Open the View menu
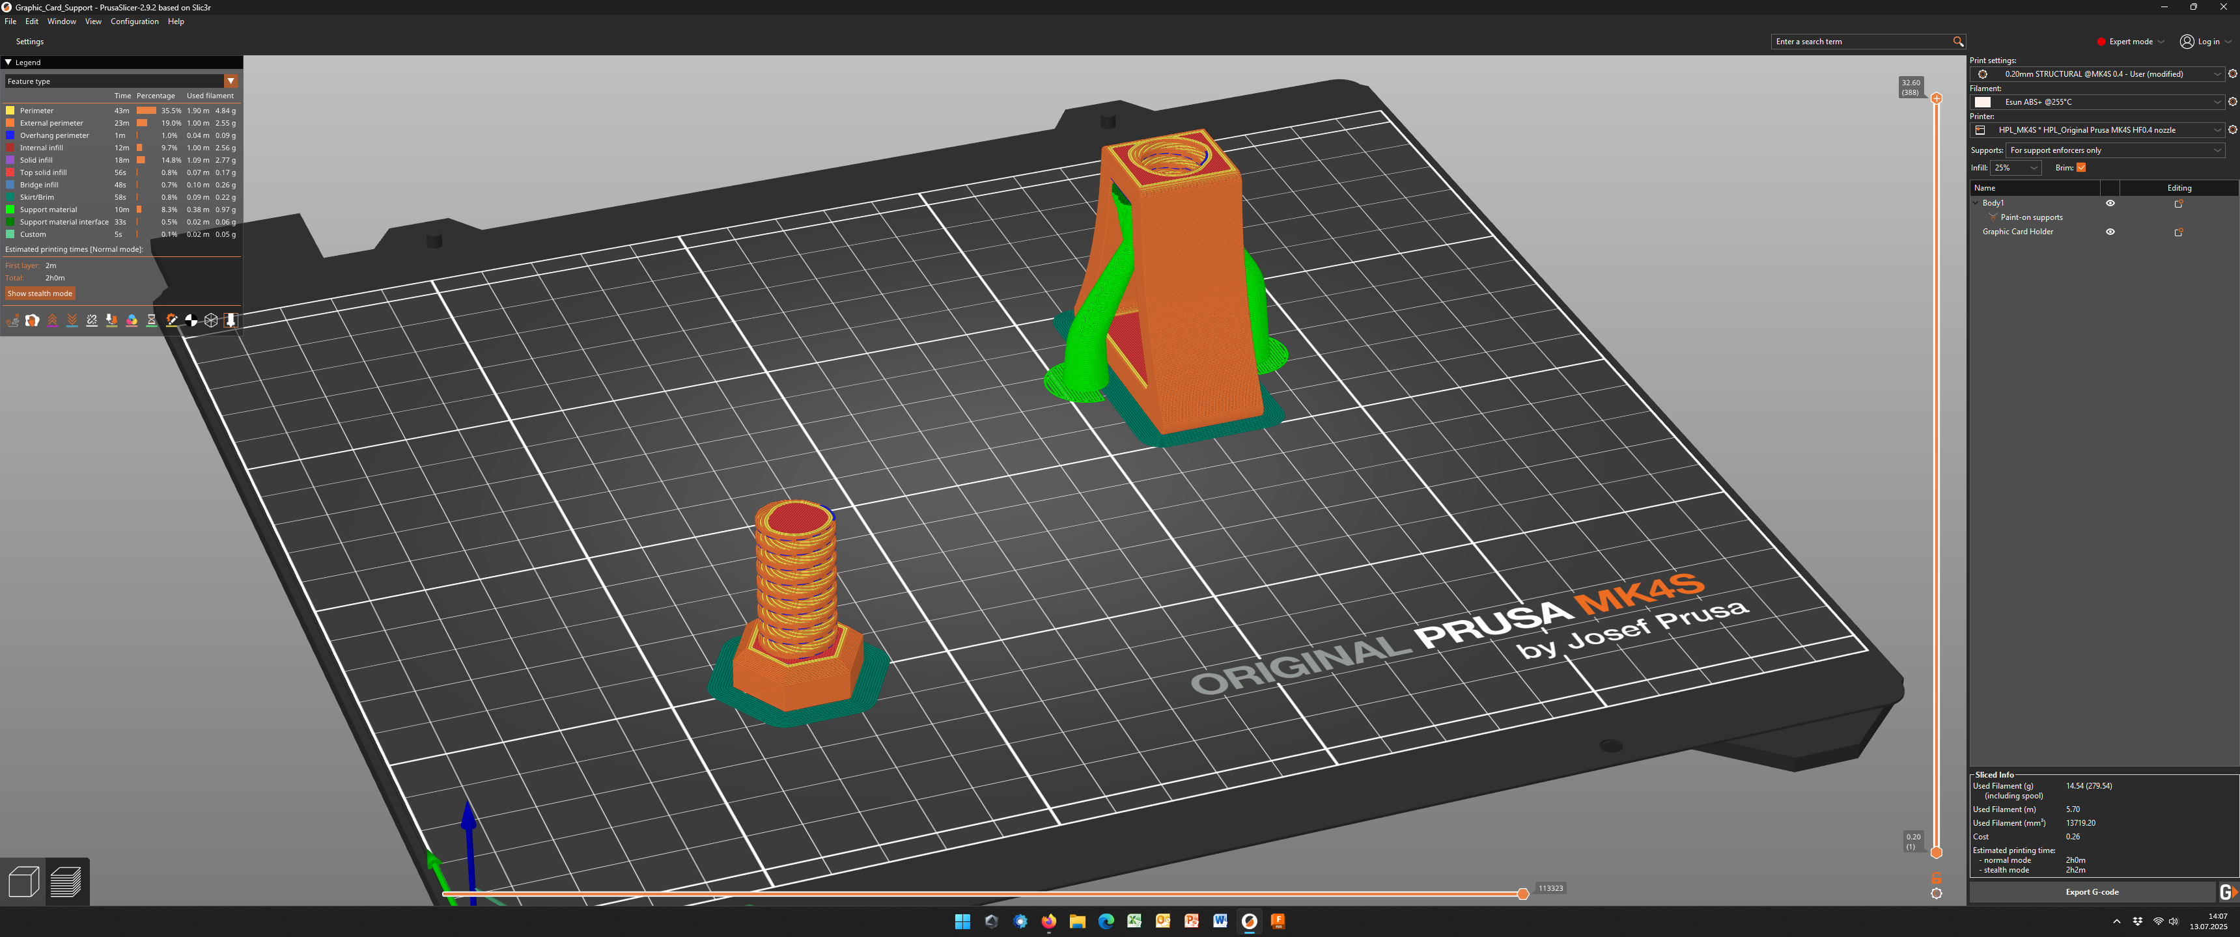The width and height of the screenshot is (2240, 937). click(93, 21)
